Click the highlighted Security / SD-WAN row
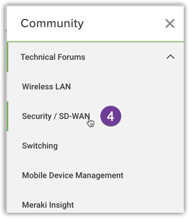189x218 pixels. (x=95, y=116)
